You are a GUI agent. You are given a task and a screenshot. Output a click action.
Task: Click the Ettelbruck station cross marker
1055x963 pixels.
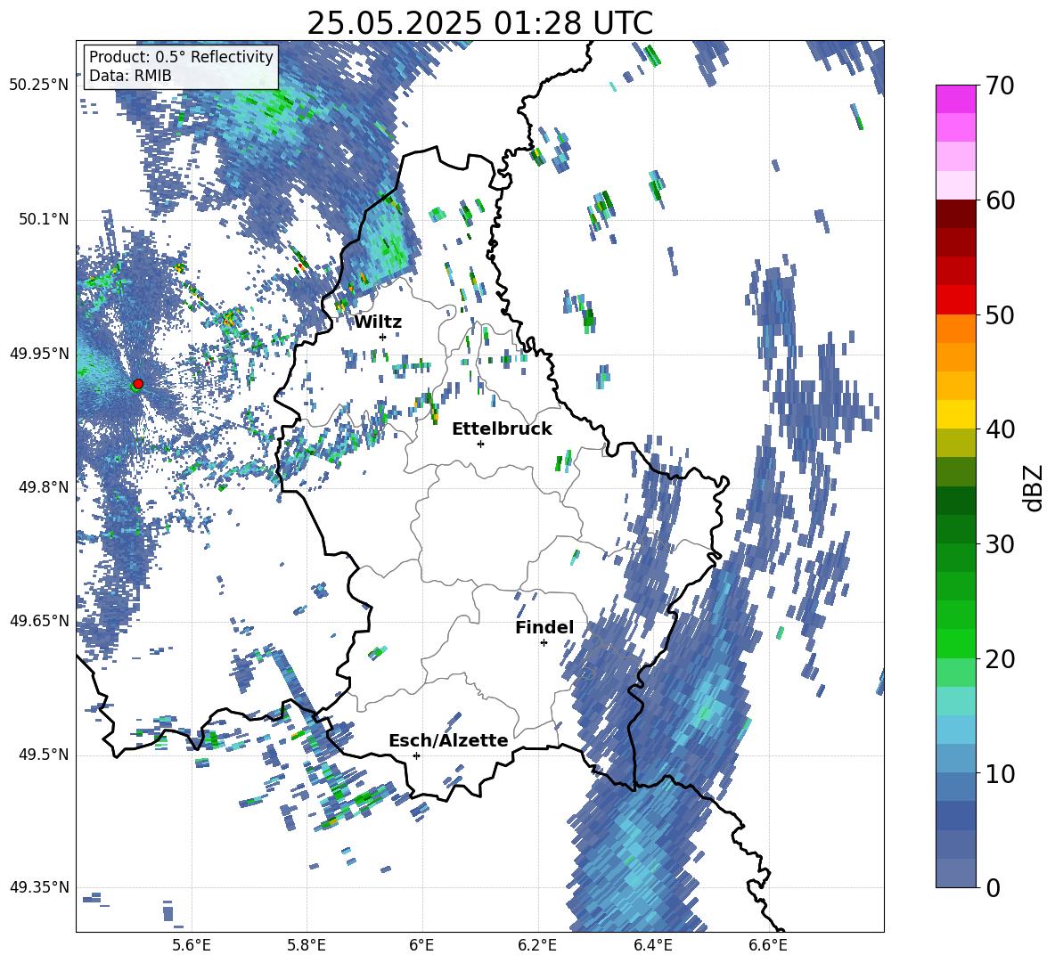(x=480, y=444)
